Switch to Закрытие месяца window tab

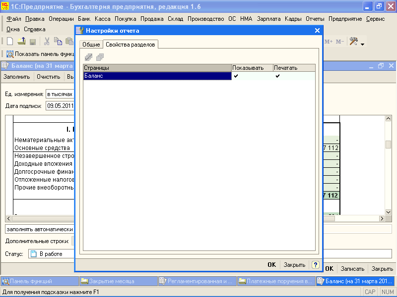[119, 281]
